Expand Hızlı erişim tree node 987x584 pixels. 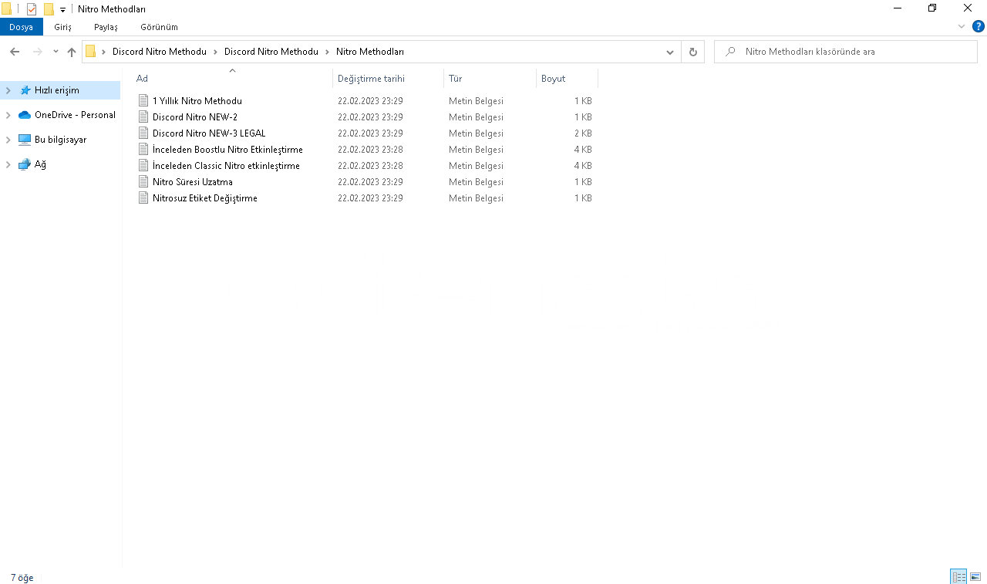[x=8, y=90]
